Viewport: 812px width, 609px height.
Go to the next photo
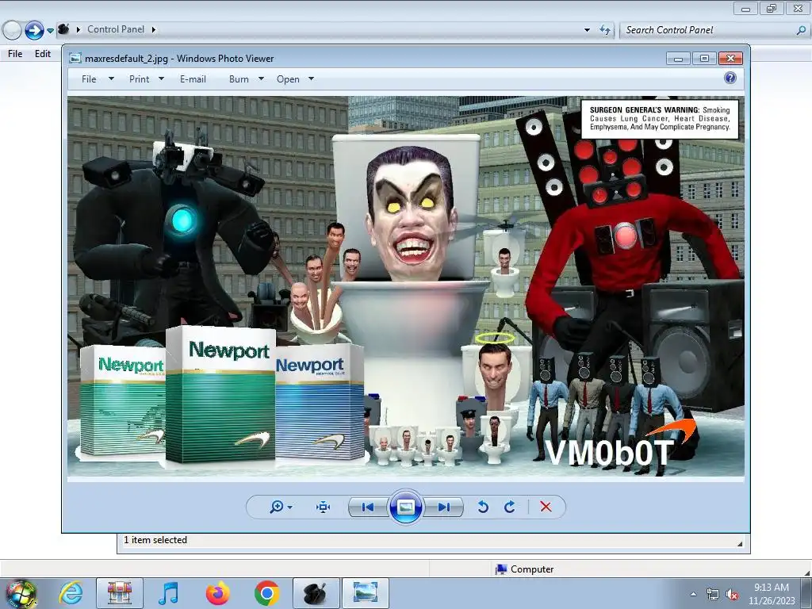[x=444, y=507]
